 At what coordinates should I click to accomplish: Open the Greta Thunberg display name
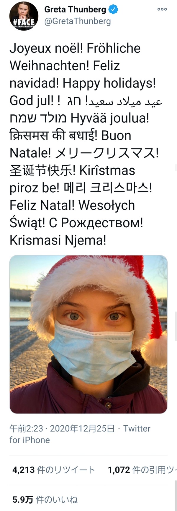pos(75,9)
